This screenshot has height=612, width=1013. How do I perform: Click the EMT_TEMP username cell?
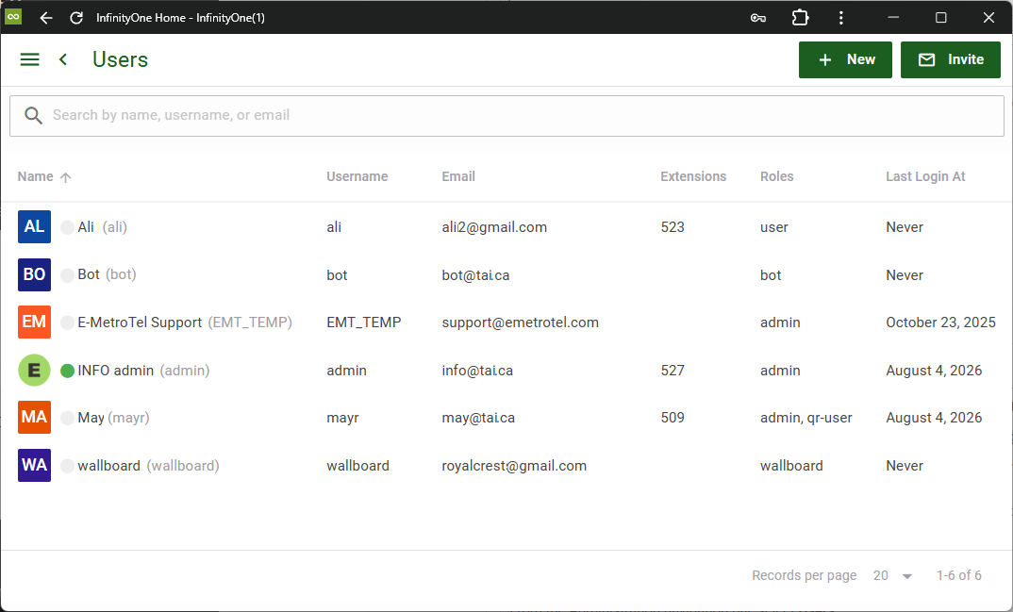pyautogui.click(x=364, y=323)
